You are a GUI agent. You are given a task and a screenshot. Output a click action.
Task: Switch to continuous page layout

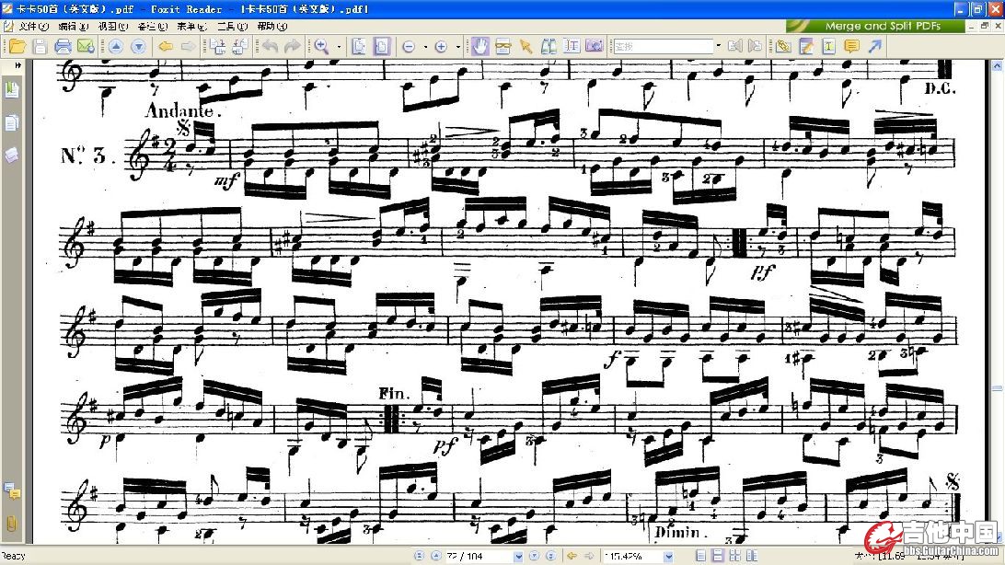click(x=718, y=556)
